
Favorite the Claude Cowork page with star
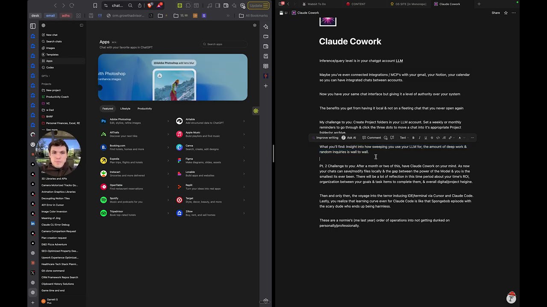506,13
